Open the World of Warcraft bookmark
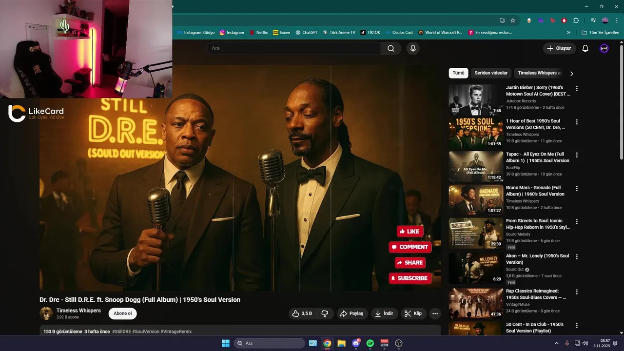The width and height of the screenshot is (624, 351). pyautogui.click(x=440, y=33)
